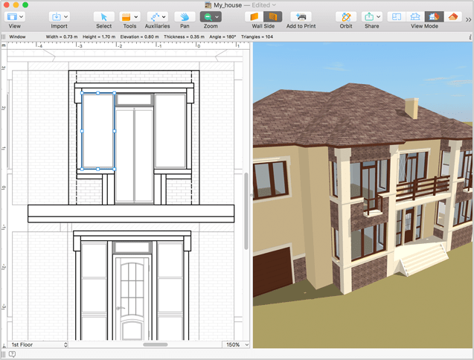
Task: Select the right Wall Side button
Action: 272,16
